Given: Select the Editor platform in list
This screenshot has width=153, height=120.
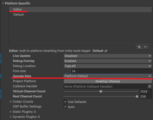Looking at the screenshot, I should 18,9.
